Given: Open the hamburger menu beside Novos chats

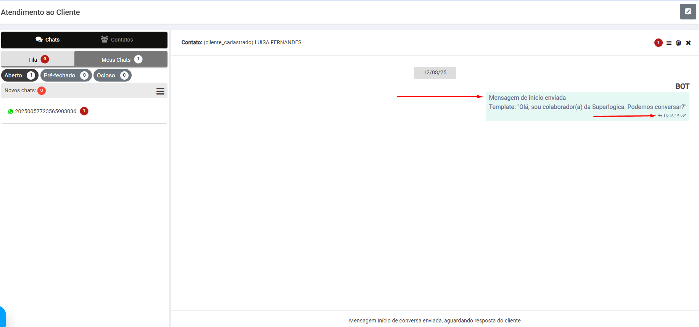Looking at the screenshot, I should tap(160, 91).
